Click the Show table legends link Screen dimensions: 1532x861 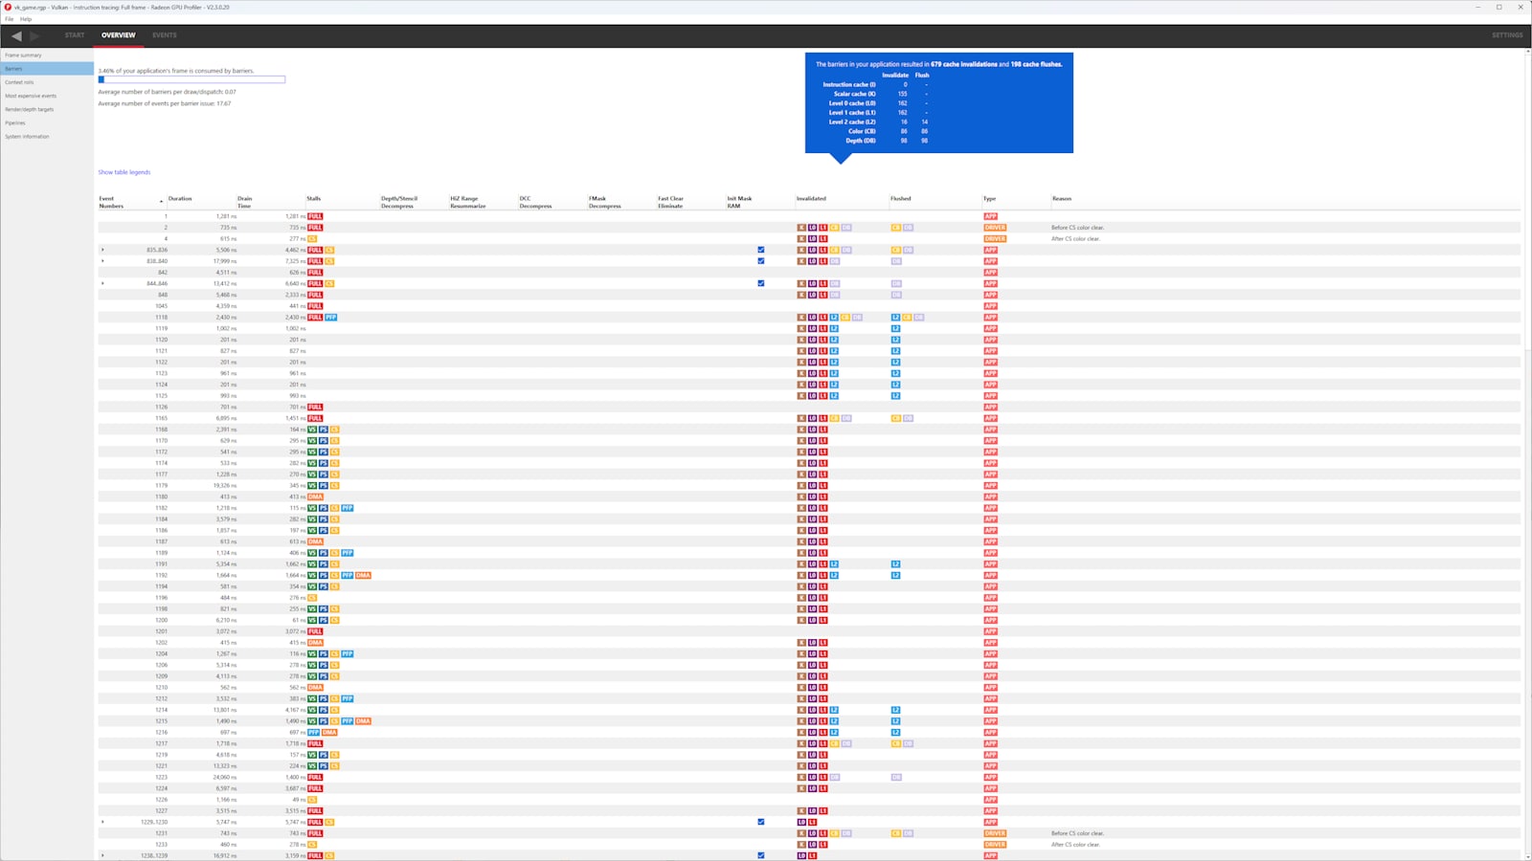pyautogui.click(x=124, y=172)
